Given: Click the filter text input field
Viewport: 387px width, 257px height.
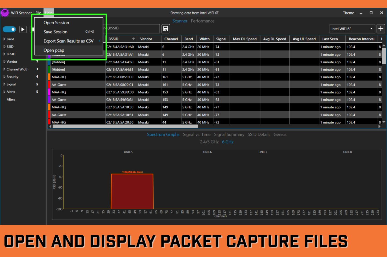Looking at the screenshot, I should (x=131, y=28).
